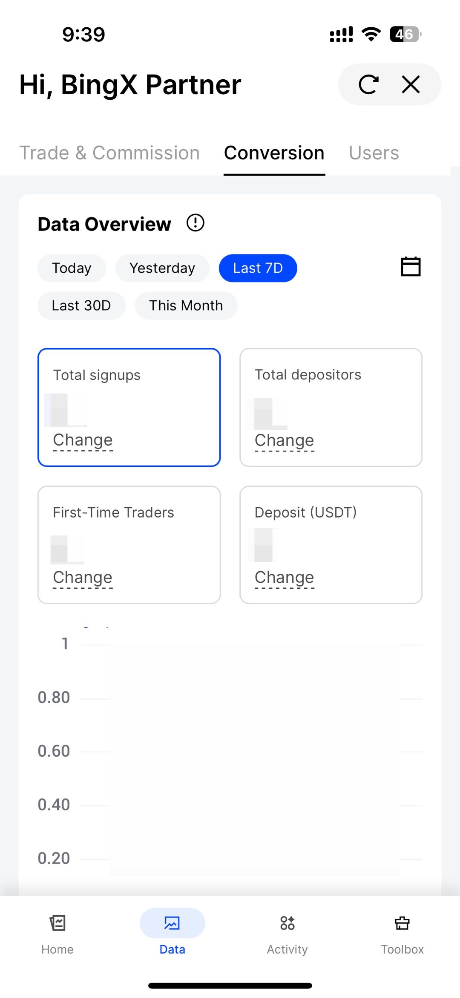Image resolution: width=460 pixels, height=998 pixels.
Task: Open the Activity icon in bottom bar
Action: coord(287,923)
